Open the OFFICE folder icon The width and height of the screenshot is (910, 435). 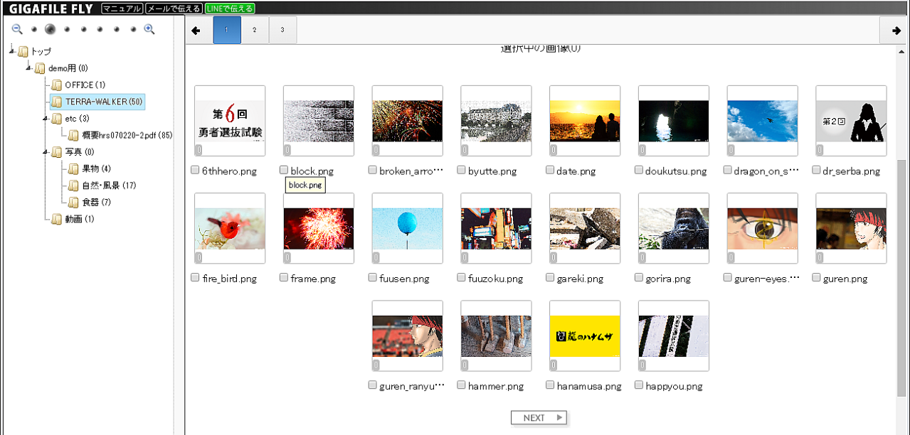57,85
